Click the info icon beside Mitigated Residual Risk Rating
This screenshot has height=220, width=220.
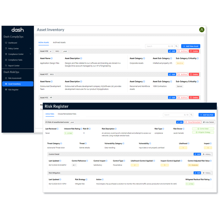[211, 179]
